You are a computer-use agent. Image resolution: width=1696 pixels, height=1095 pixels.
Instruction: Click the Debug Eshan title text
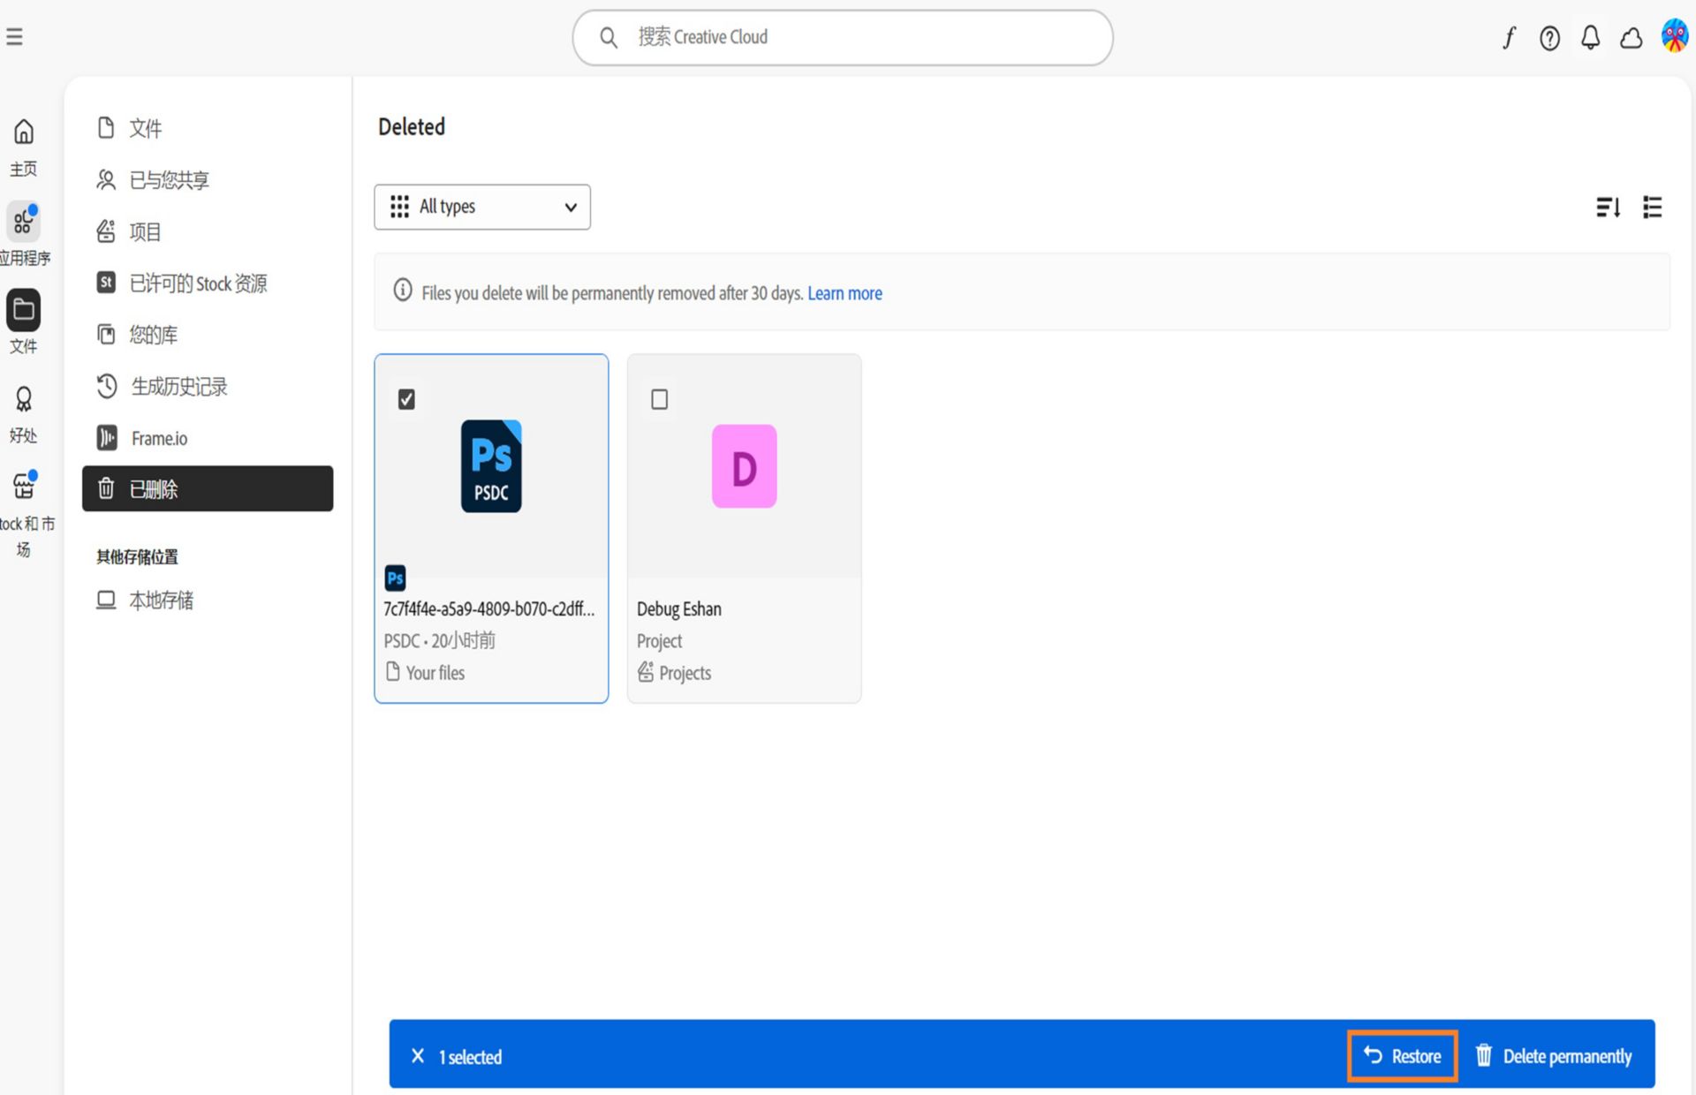click(679, 609)
